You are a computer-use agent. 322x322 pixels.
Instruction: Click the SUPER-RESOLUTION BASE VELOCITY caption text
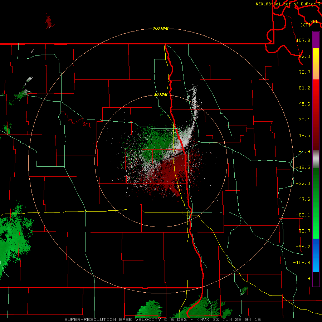coord(113,319)
